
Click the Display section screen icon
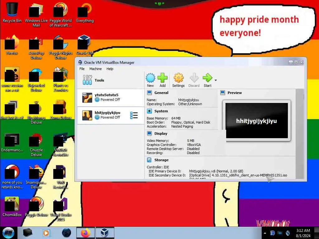(x=149, y=134)
